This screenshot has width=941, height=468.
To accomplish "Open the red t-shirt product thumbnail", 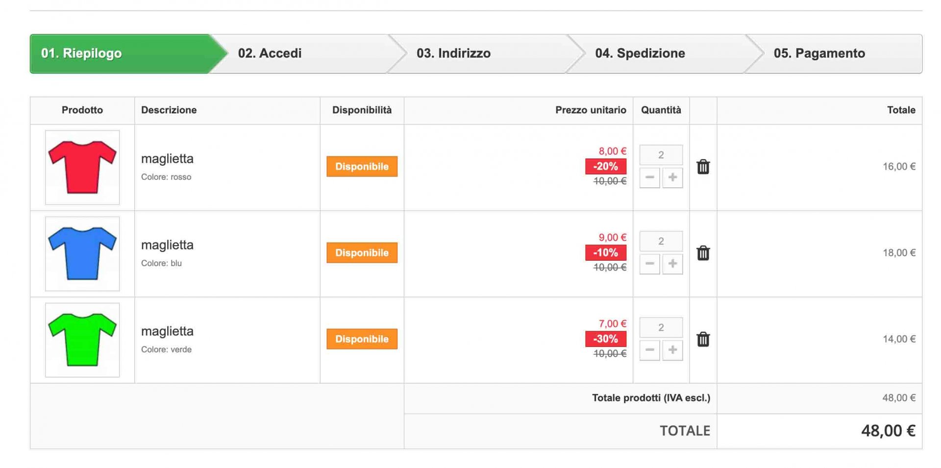I will point(82,168).
